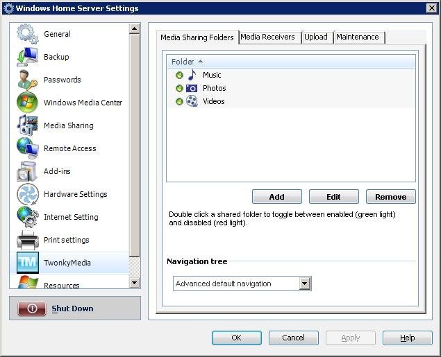Open the General settings gear icon
The width and height of the screenshot is (441, 357).
pos(27,34)
